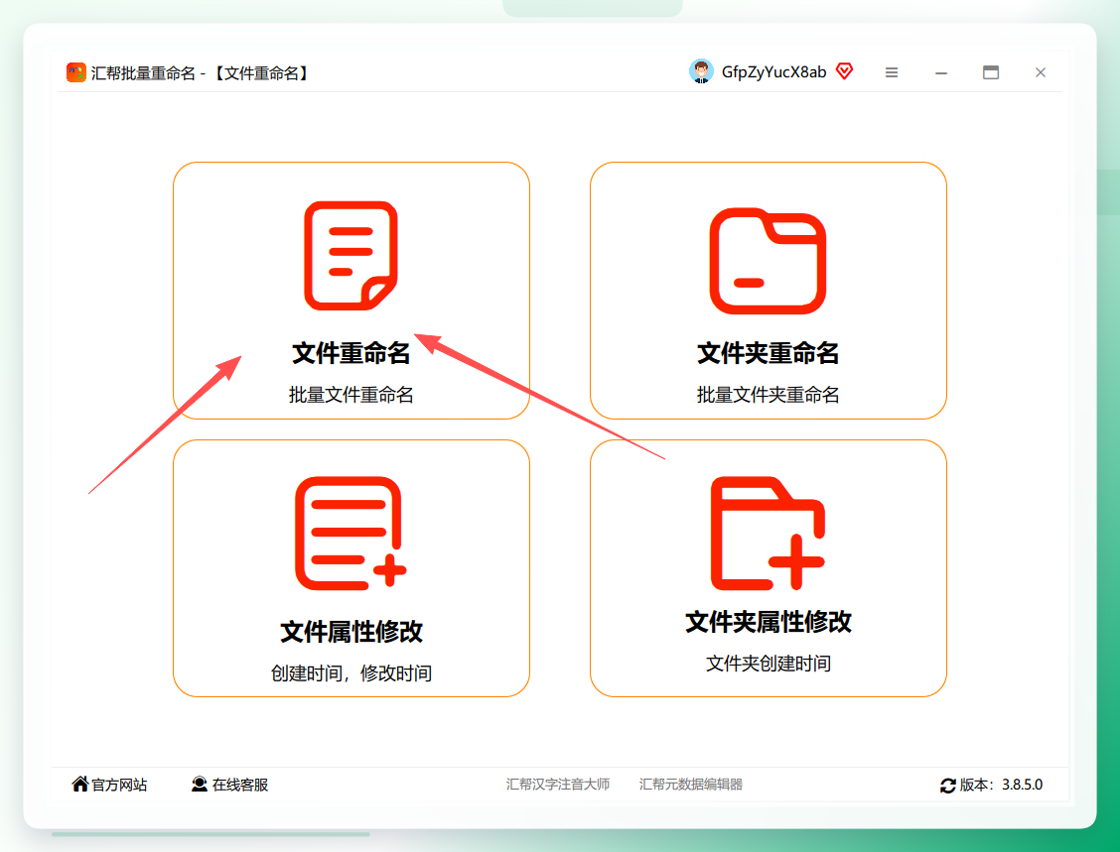Open the 汇帮汉字注音大师 link
The width and height of the screenshot is (1120, 852).
(558, 785)
